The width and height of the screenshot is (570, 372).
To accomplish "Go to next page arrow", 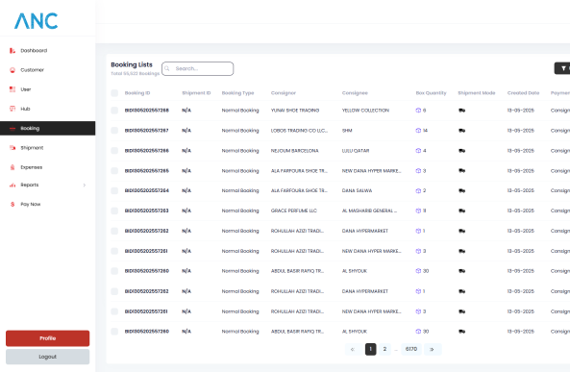I will (433, 349).
